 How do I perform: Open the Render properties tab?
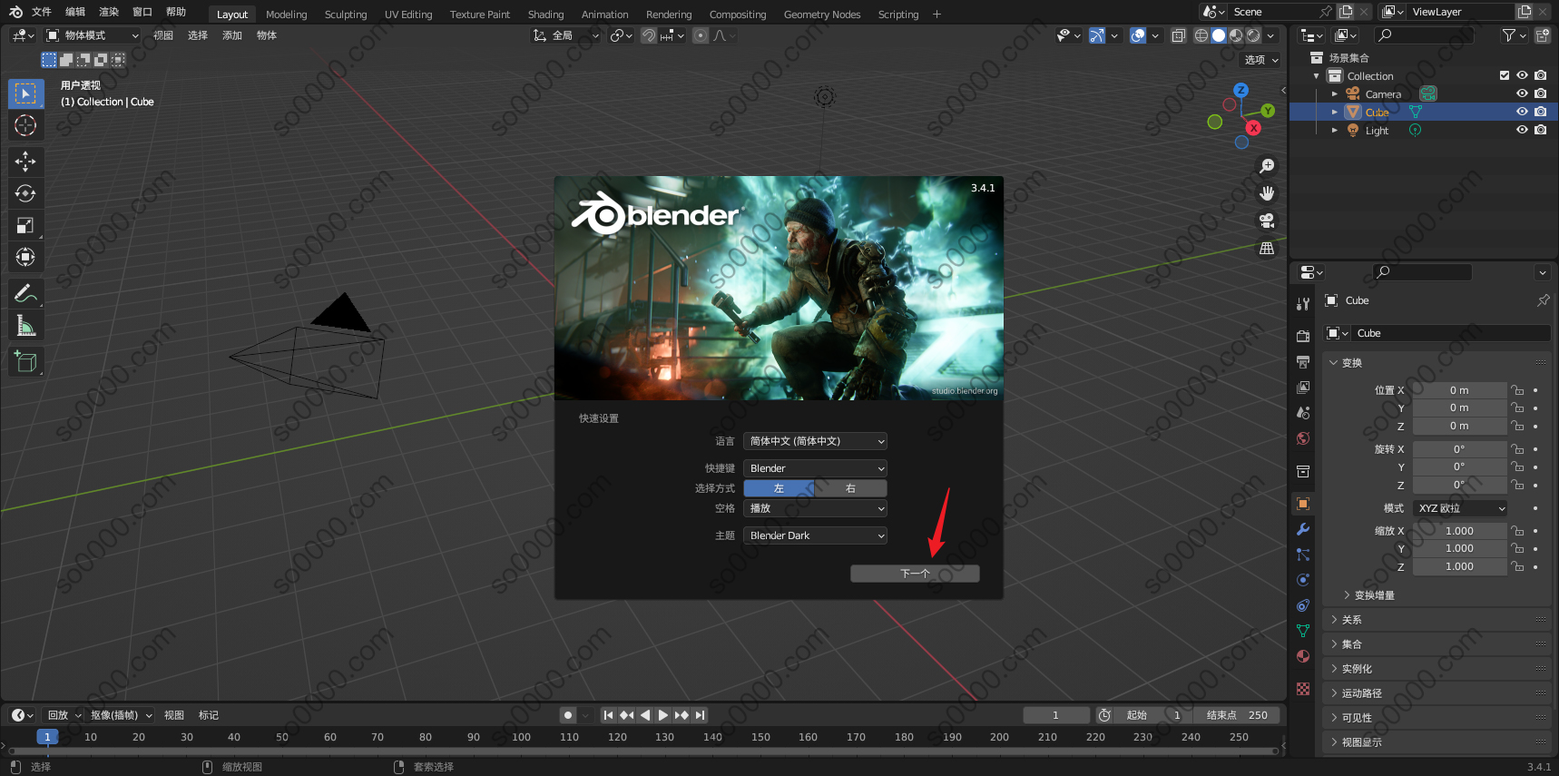(x=1303, y=336)
